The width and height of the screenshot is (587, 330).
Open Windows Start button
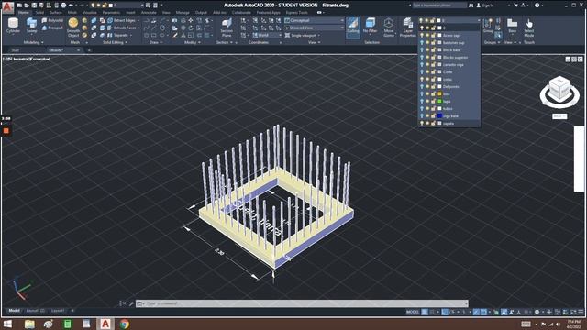(7, 324)
